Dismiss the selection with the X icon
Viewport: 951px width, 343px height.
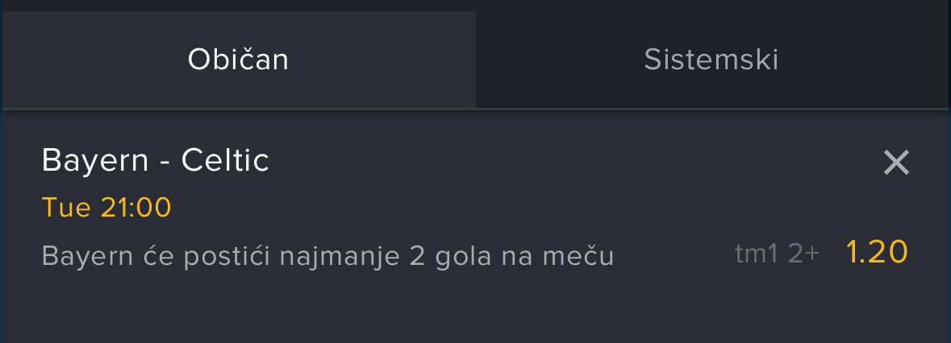[x=896, y=163]
